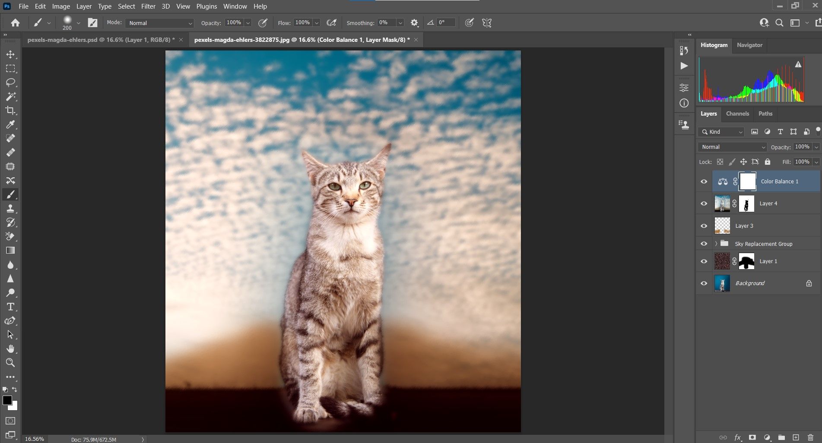Switch to the Navigator tab
Screen dimensions: 822x443
(749, 45)
